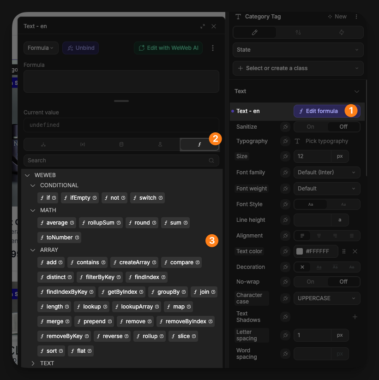Screen dimensions: 379x380
Task: Click the Unbind button
Action: (80, 48)
